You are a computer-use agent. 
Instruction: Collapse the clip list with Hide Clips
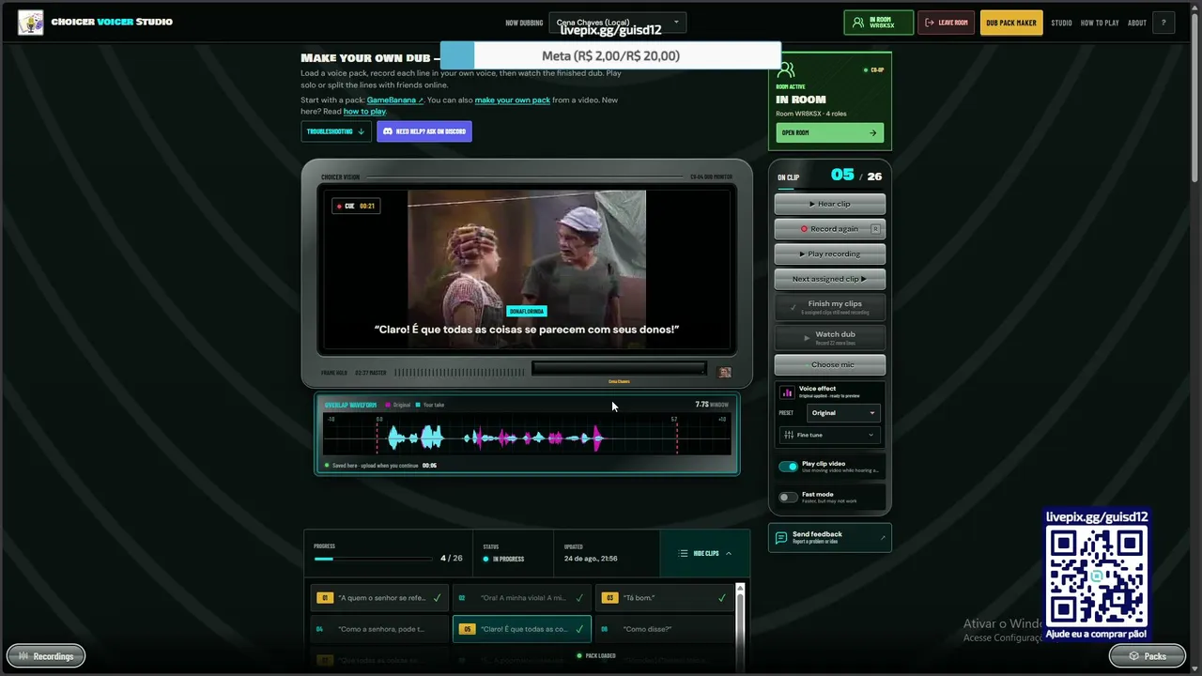[x=705, y=554]
